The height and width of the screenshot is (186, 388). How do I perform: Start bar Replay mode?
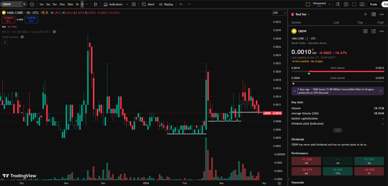point(166,4)
